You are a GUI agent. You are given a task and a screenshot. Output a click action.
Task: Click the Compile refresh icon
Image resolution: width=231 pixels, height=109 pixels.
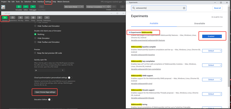[x=108, y=7]
